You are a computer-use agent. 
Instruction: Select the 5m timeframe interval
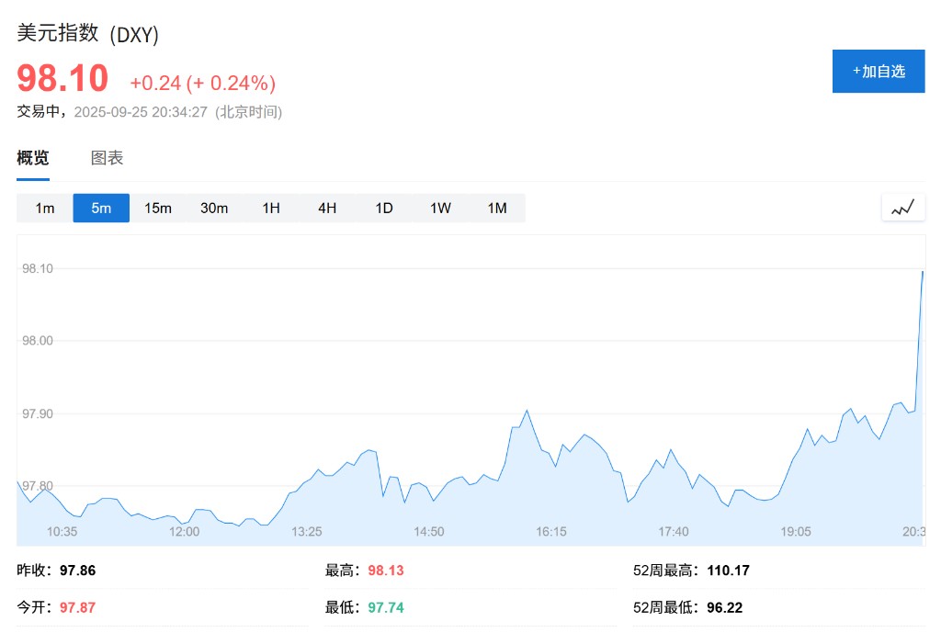[x=101, y=208]
